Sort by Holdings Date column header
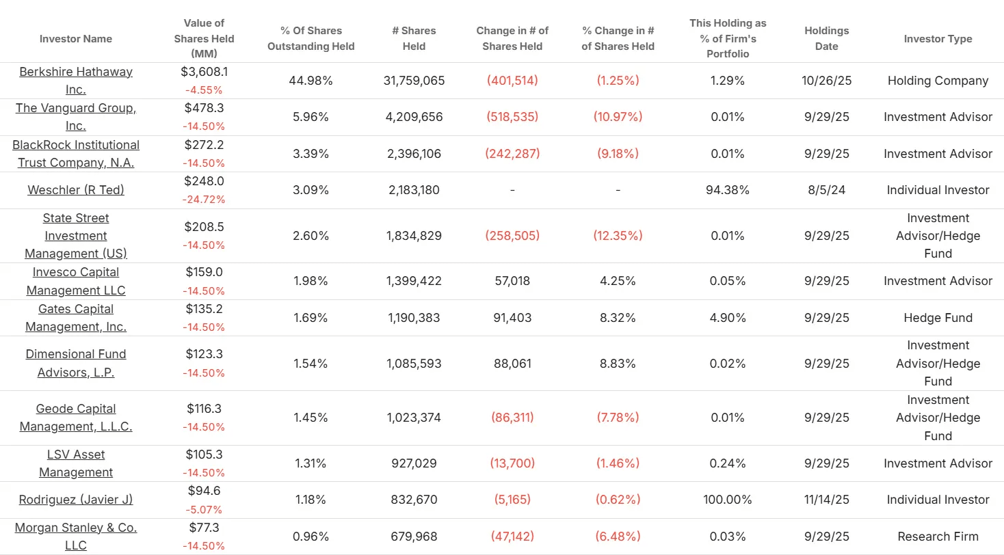Image resolution: width=1004 pixels, height=555 pixels. click(x=826, y=38)
